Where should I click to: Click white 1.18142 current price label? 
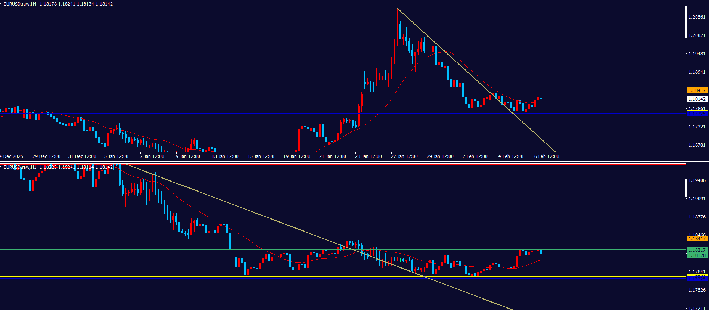[697, 99]
